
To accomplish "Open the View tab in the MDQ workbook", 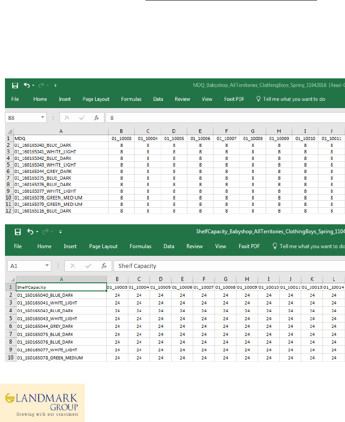I will point(207,99).
